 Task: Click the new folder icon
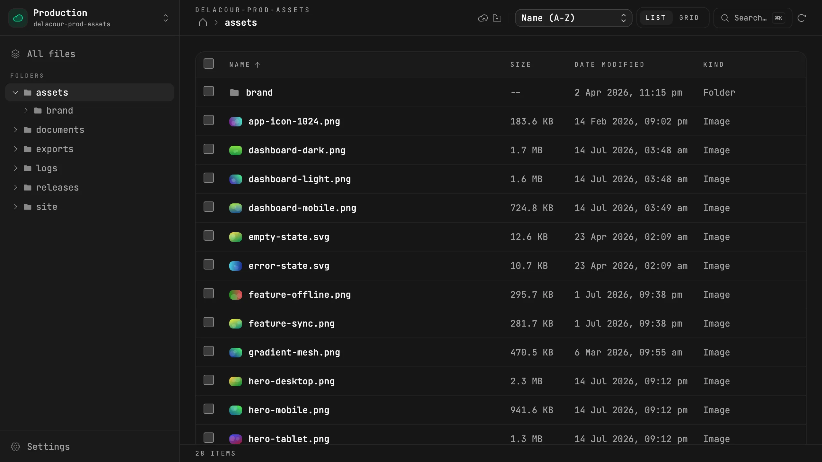click(x=497, y=18)
